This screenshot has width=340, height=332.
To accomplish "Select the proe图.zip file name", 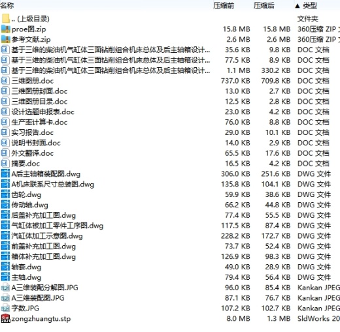I will [29, 29].
